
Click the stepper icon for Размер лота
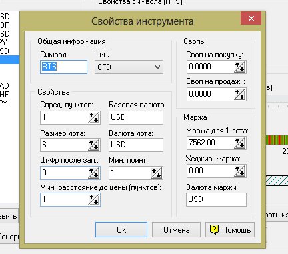pos(94,145)
